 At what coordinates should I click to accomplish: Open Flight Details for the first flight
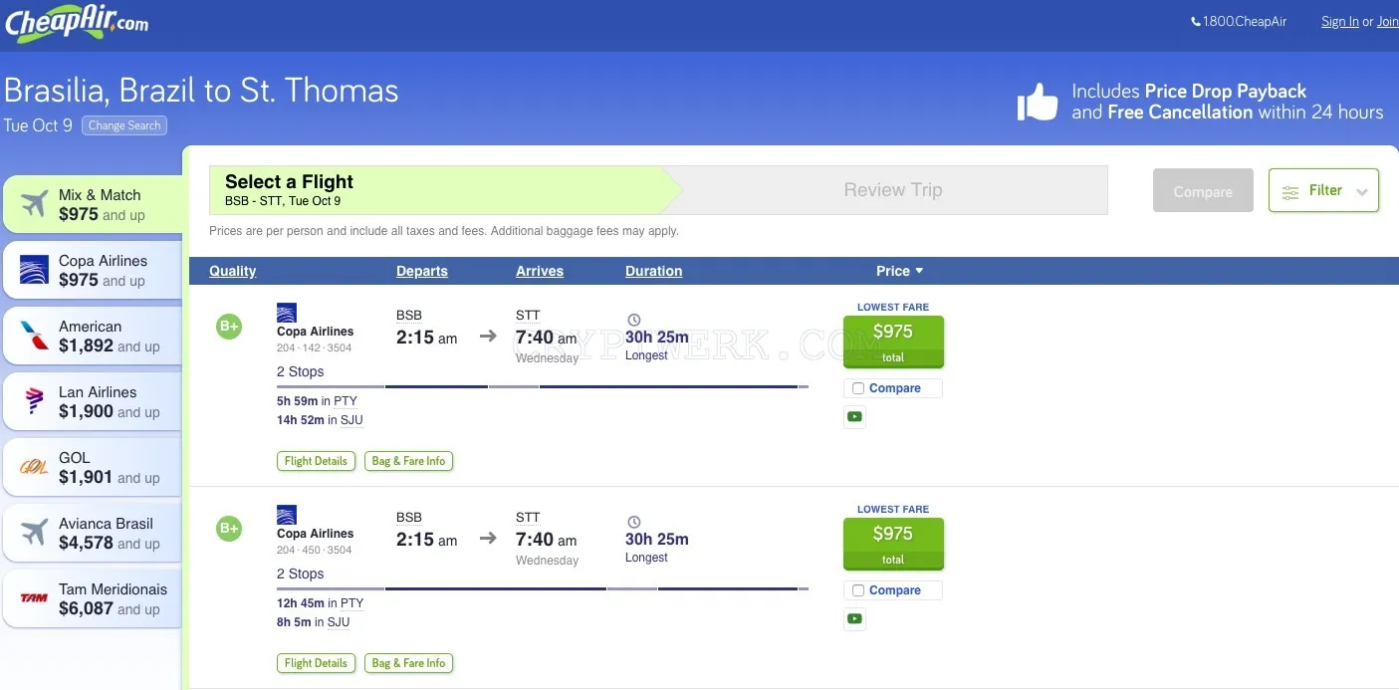316,461
